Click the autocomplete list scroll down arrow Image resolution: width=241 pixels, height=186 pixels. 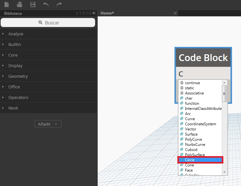(225, 172)
